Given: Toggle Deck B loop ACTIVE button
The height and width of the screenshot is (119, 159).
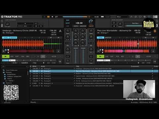Looking at the screenshot, I should (149, 57).
